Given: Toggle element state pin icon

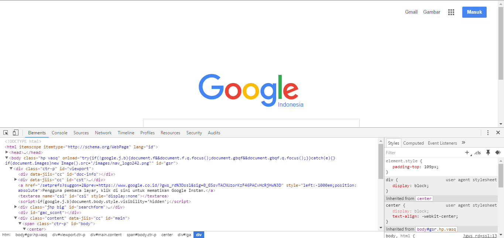Looking at the screenshot, I should pyautogui.click(x=488, y=152).
